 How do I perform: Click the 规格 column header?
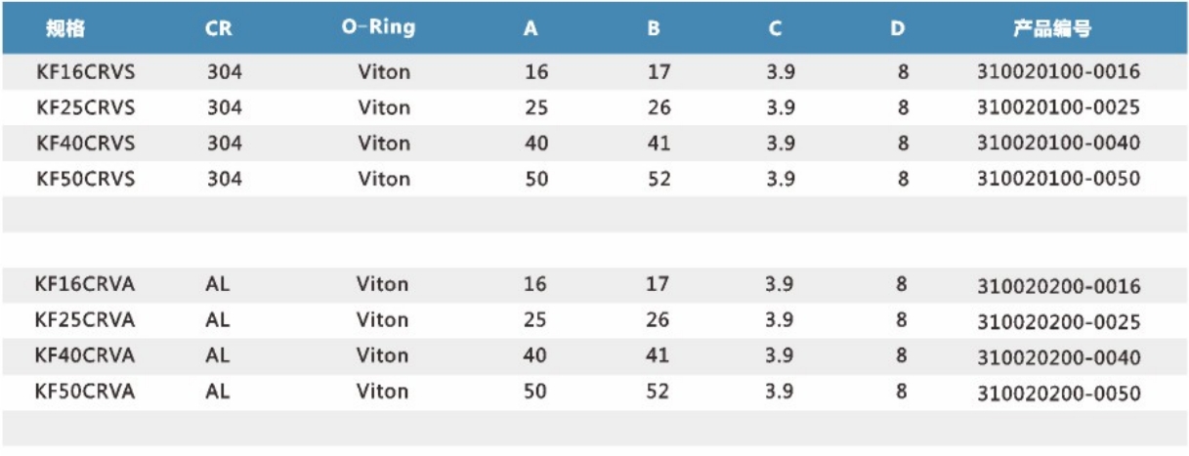click(65, 28)
